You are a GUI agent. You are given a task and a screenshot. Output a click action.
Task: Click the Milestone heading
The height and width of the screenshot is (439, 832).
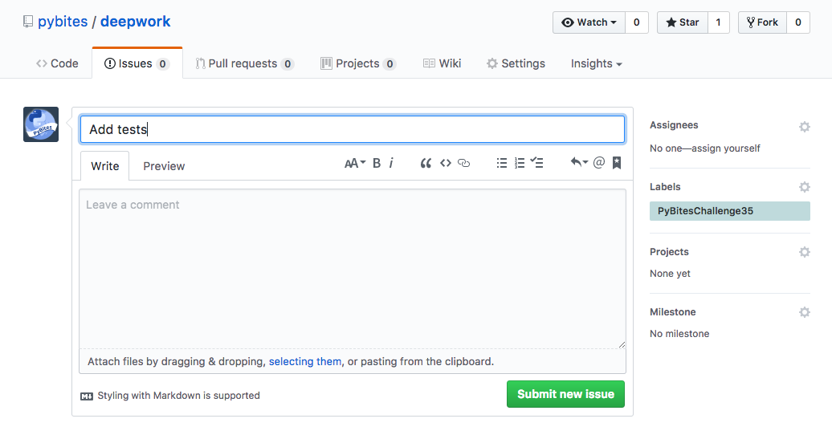pyautogui.click(x=673, y=311)
